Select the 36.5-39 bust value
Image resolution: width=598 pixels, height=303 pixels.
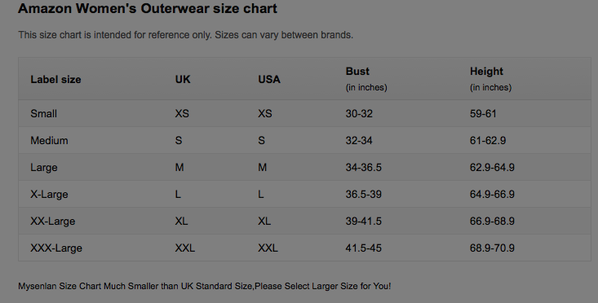click(x=364, y=195)
